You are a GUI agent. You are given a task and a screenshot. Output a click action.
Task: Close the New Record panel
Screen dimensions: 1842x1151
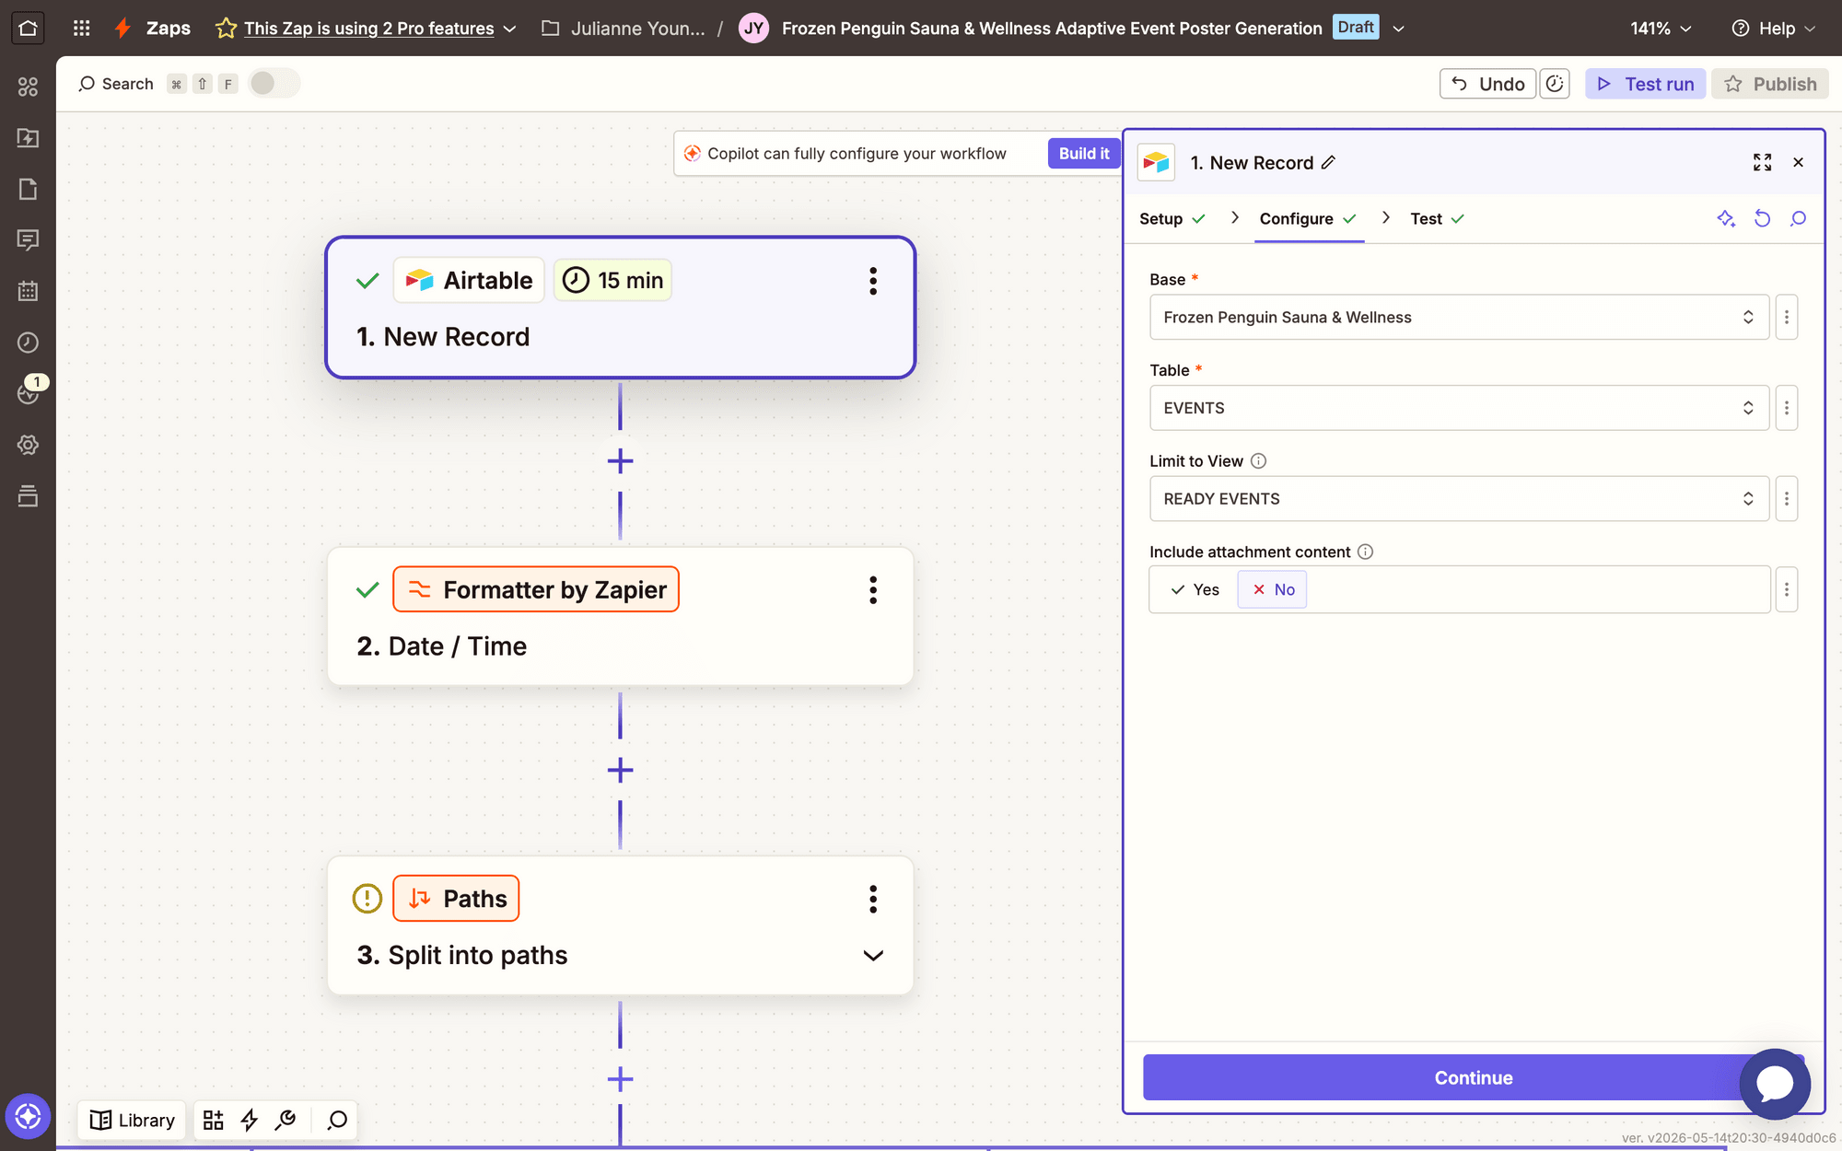coord(1798,163)
